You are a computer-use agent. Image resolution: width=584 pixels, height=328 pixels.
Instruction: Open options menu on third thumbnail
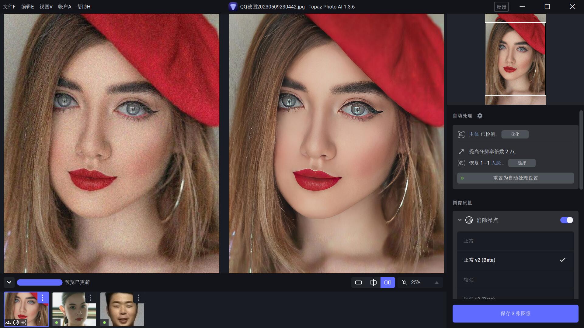click(x=138, y=298)
